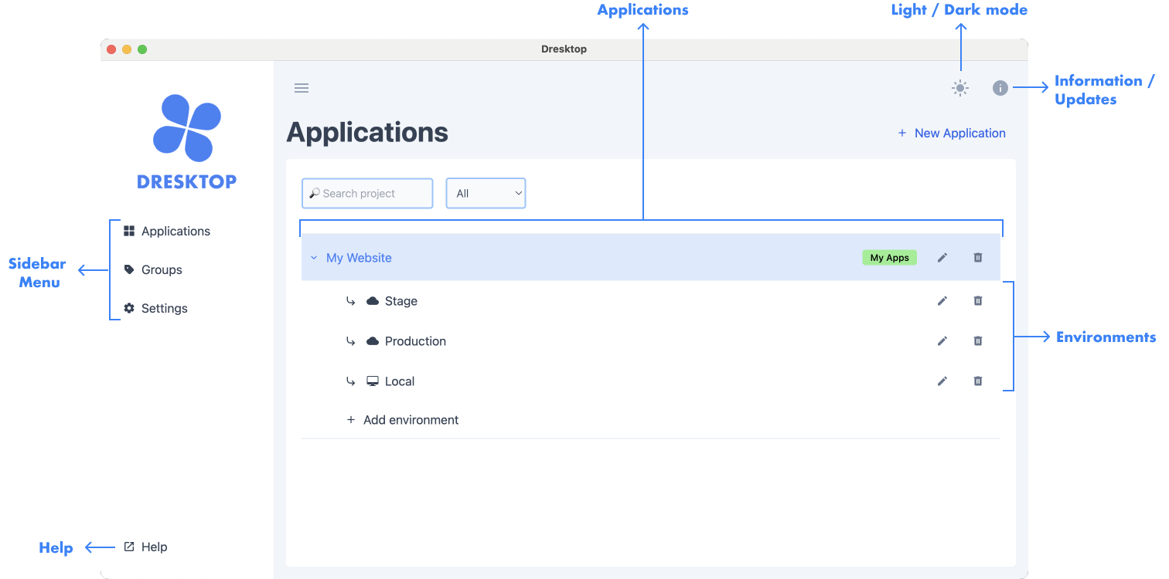Image resolution: width=1169 pixels, height=579 pixels.
Task: Click the cloud icon beside Production
Action: pyautogui.click(x=372, y=340)
